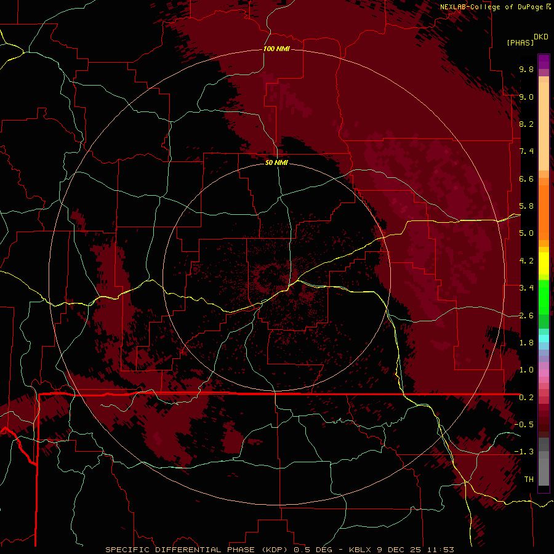Click the 8.2 value on the scale
Image resolution: width=554 pixels, height=554 pixels.
coord(526,124)
